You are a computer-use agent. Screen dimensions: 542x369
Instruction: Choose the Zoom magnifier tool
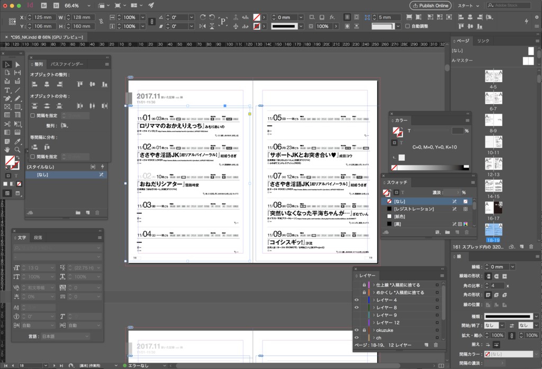pyautogui.click(x=17, y=150)
